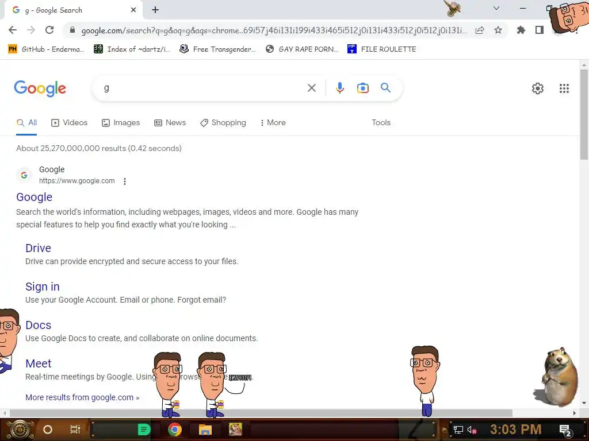Open Chrome extensions puzzle icon

[521, 30]
